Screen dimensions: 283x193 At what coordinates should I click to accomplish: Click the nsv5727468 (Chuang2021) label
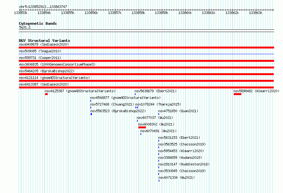[x=112, y=104]
